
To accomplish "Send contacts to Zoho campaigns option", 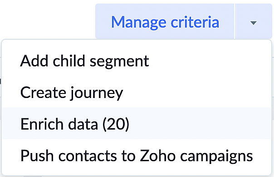I will [x=137, y=155].
